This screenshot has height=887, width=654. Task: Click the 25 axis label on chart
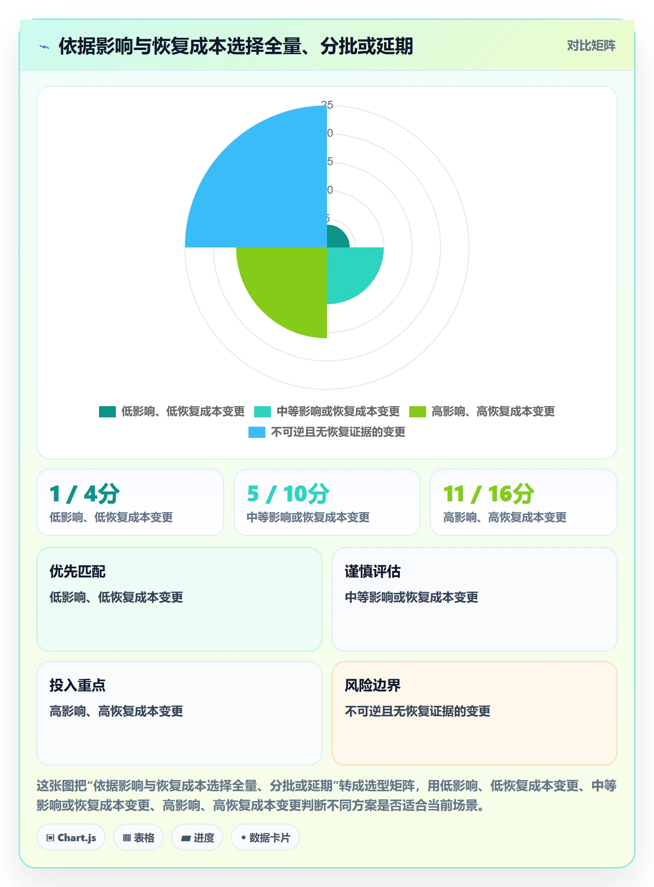click(x=327, y=105)
